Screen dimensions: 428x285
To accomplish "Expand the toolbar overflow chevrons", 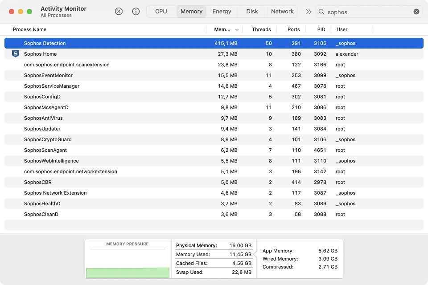I will 308,12.
